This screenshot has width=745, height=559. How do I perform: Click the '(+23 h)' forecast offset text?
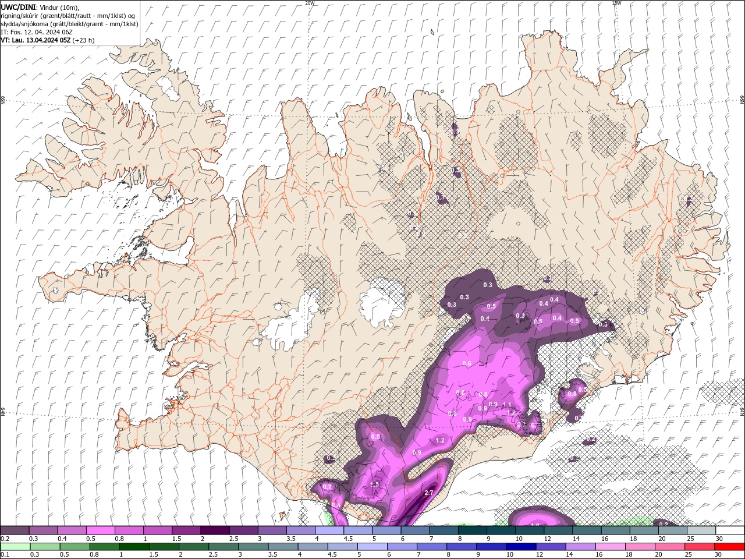pos(84,40)
